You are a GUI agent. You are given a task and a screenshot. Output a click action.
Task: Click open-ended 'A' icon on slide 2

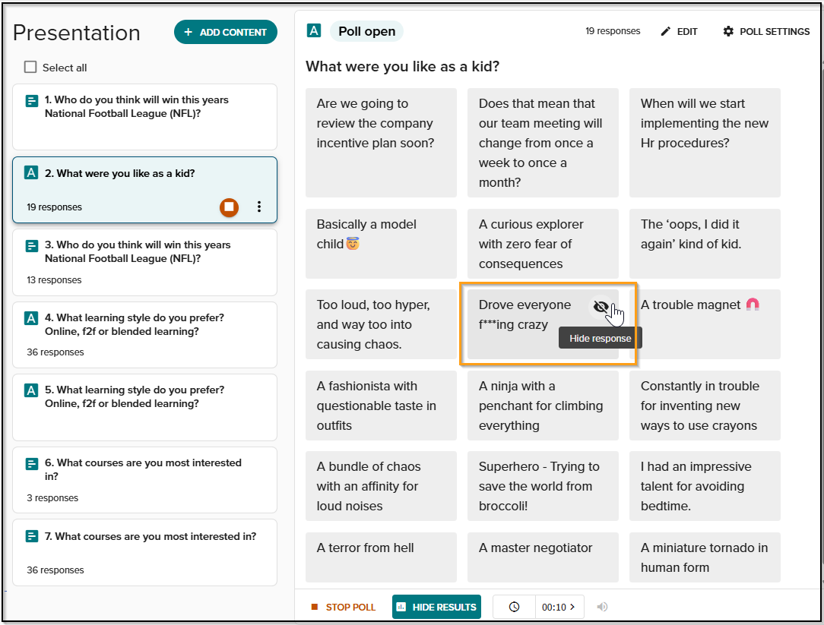pos(31,173)
